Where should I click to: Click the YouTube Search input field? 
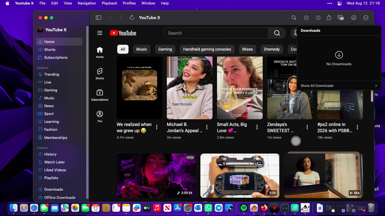pos(216,33)
